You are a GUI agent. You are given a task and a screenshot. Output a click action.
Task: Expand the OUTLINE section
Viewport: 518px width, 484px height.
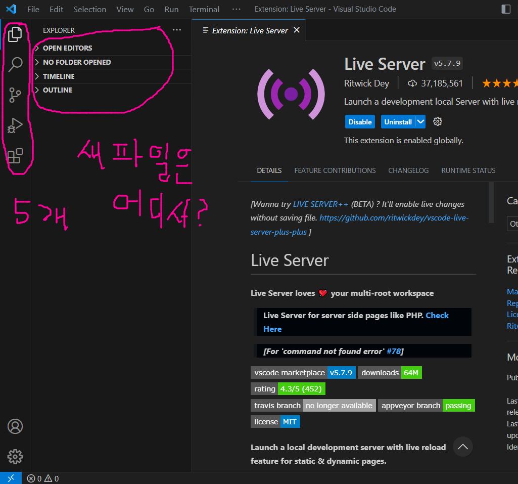pyautogui.click(x=113, y=90)
